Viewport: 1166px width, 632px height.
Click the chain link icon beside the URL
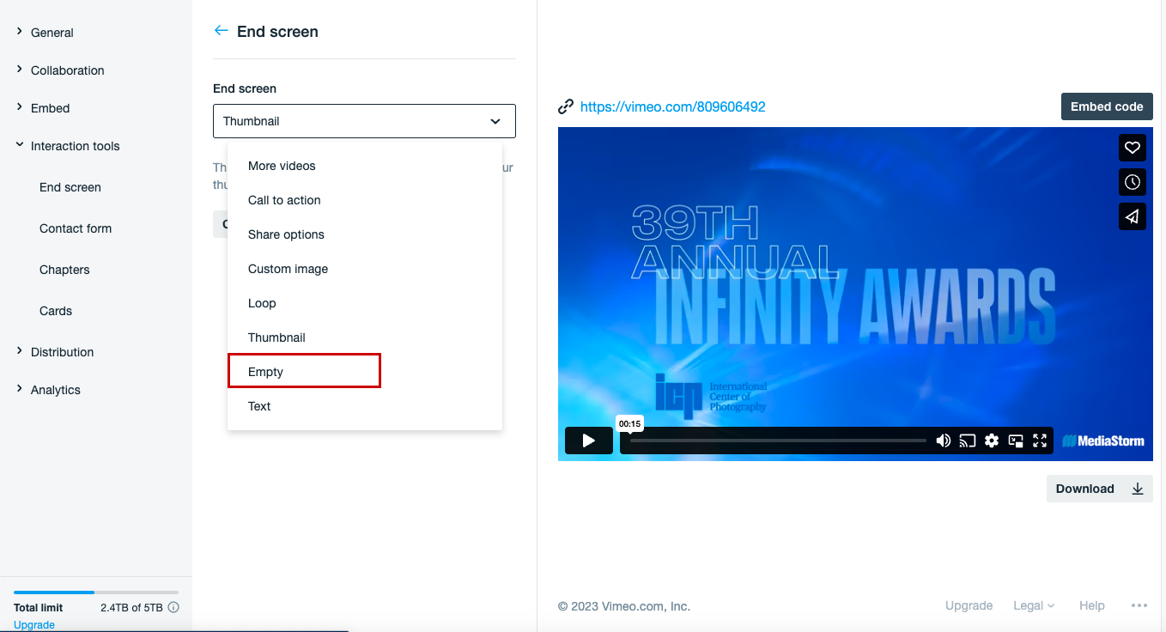(566, 106)
